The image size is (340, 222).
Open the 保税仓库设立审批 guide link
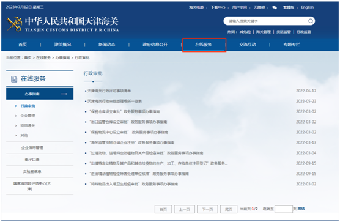[125, 112]
